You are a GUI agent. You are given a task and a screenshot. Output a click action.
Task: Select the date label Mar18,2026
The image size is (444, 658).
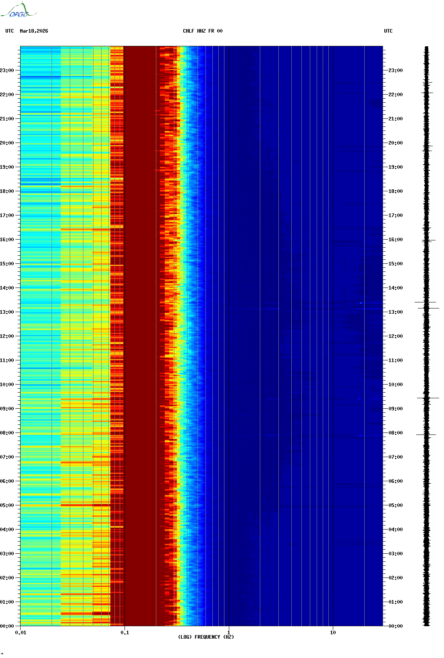tap(34, 31)
